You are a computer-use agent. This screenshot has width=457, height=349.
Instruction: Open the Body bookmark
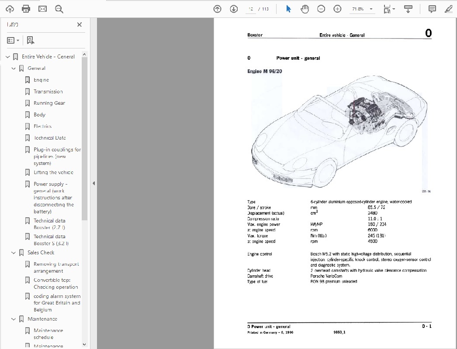pyautogui.click(x=39, y=115)
